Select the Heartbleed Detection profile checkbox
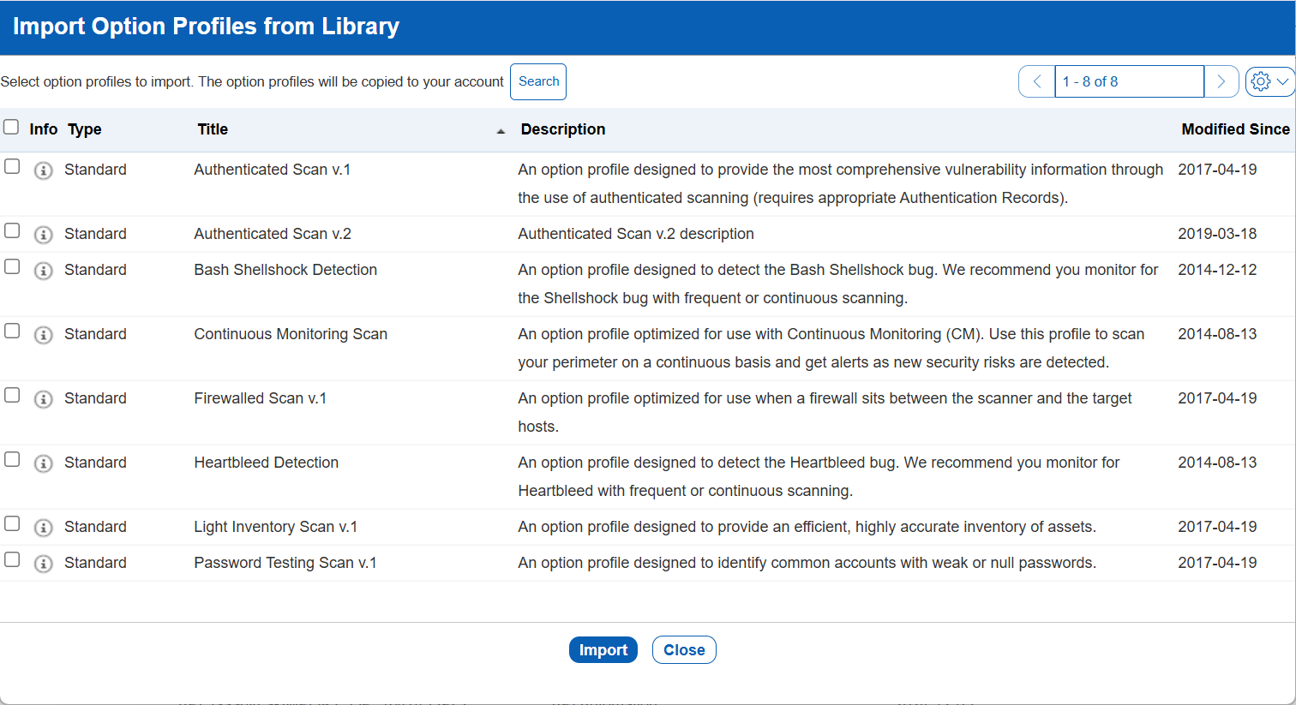Image resolution: width=1296 pixels, height=705 pixels. click(x=12, y=459)
